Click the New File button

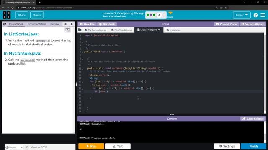pos(87,24)
